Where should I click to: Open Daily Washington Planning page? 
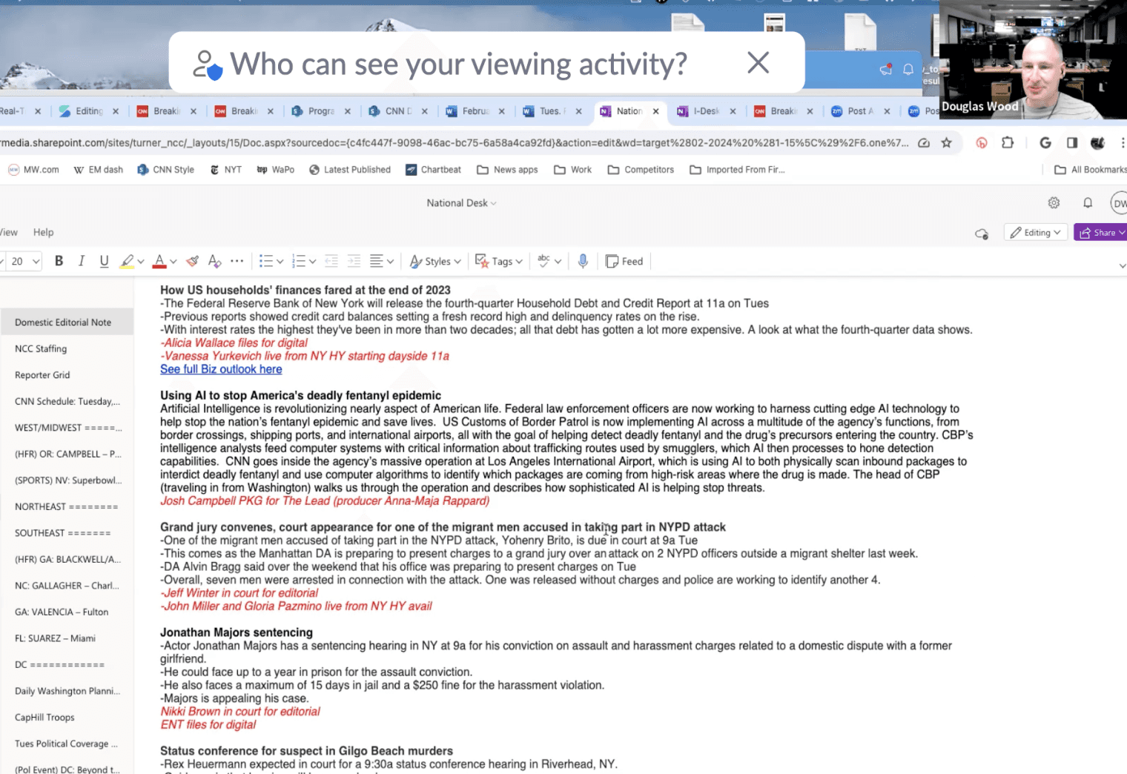pos(67,691)
